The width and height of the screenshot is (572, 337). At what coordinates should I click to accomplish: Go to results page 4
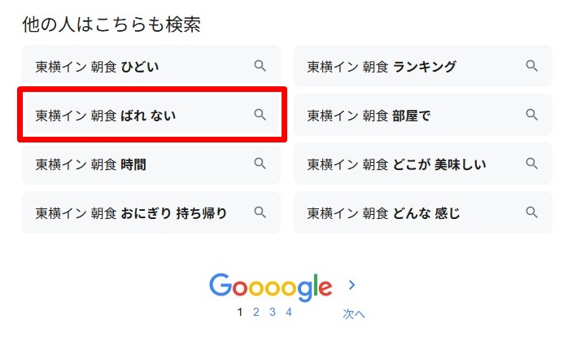pyautogui.click(x=288, y=312)
